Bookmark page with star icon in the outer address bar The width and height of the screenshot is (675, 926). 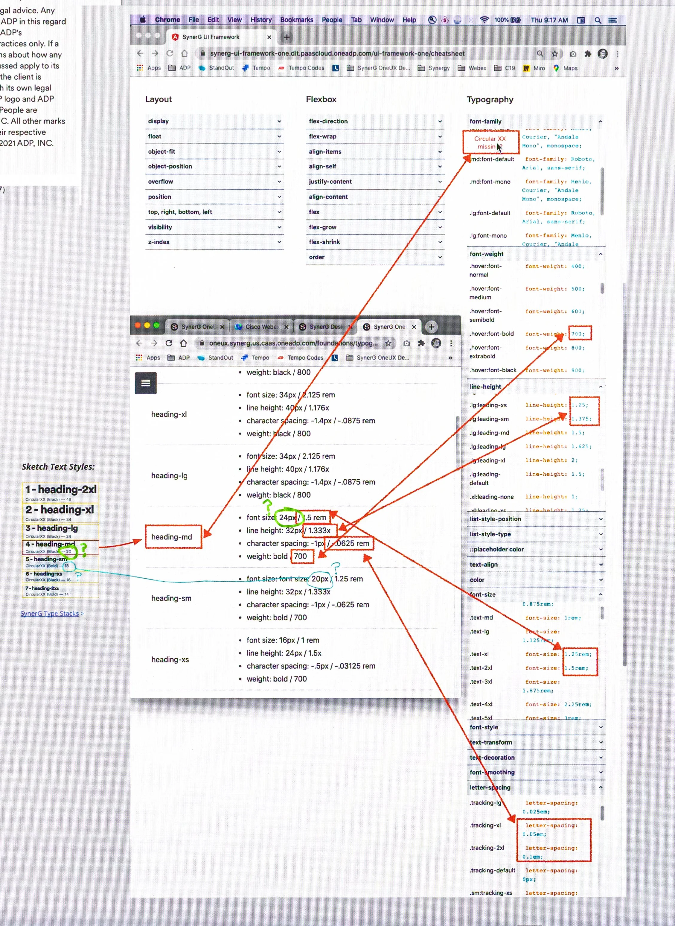point(554,54)
